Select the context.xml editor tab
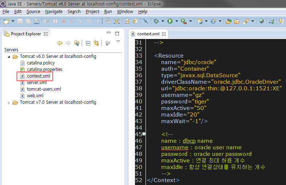Viewport: 286px width, 185px height. pos(148,34)
